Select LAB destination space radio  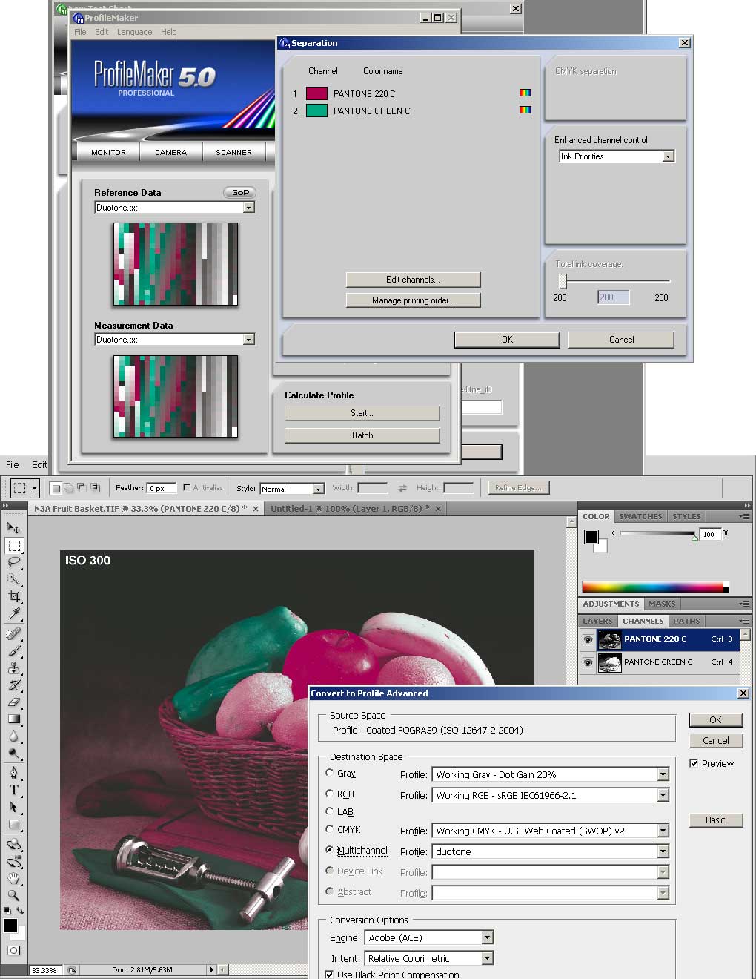(330, 811)
